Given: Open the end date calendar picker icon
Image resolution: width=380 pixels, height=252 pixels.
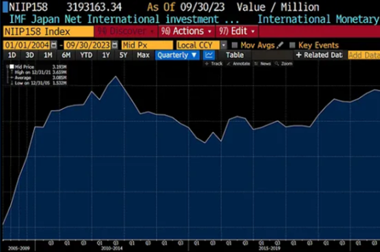Looking at the screenshot, I should [114, 45].
